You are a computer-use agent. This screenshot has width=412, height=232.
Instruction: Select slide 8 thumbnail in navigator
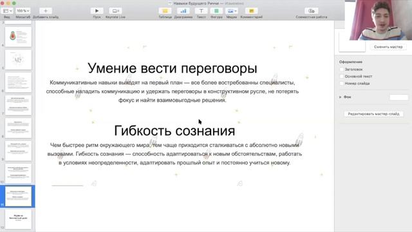click(18, 128)
